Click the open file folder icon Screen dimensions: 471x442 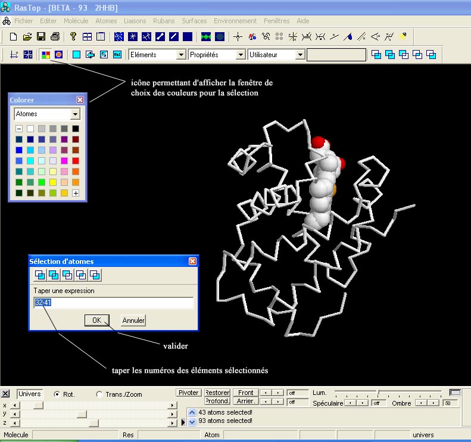coord(27,36)
